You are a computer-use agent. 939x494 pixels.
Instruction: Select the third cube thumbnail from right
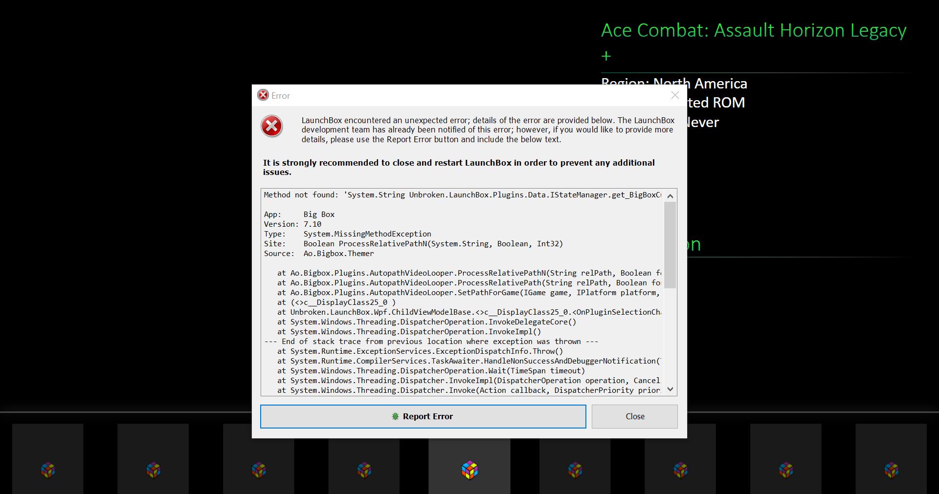[x=680, y=470]
